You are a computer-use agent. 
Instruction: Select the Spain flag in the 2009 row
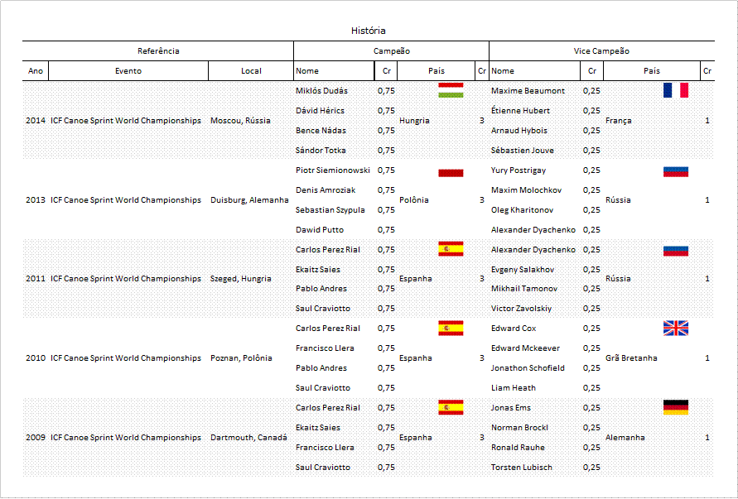pyautogui.click(x=451, y=407)
